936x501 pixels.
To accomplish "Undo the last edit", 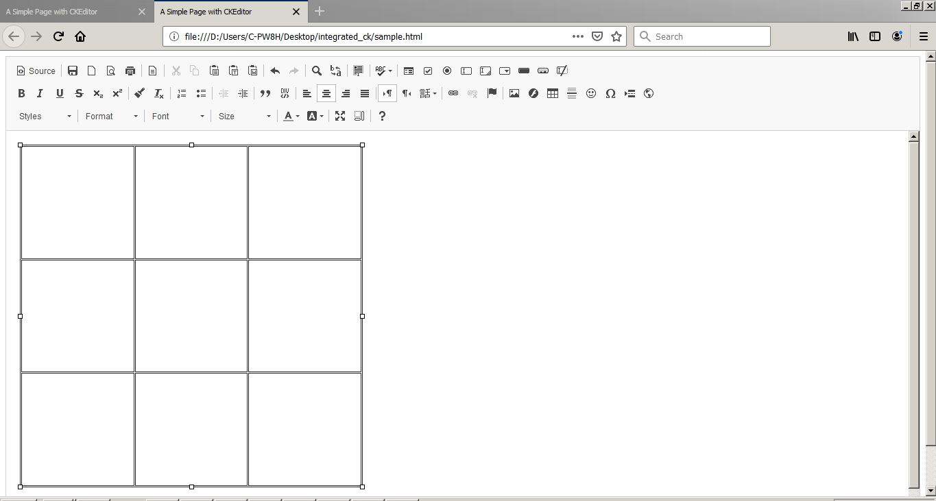I will point(275,71).
